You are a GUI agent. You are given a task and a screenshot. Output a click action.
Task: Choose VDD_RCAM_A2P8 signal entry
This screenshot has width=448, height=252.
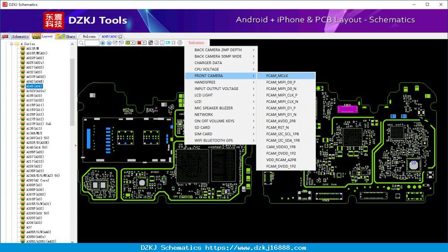[x=286, y=160]
